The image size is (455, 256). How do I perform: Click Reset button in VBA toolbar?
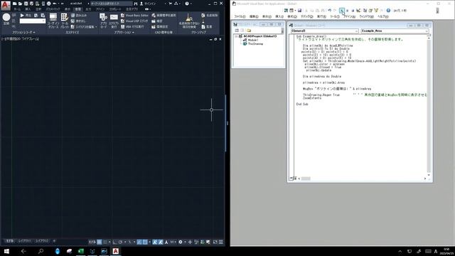click(x=353, y=11)
